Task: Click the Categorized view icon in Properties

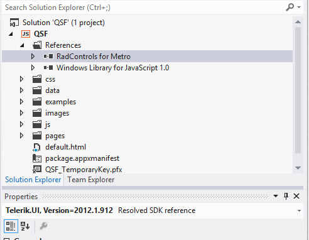Action: (11, 226)
